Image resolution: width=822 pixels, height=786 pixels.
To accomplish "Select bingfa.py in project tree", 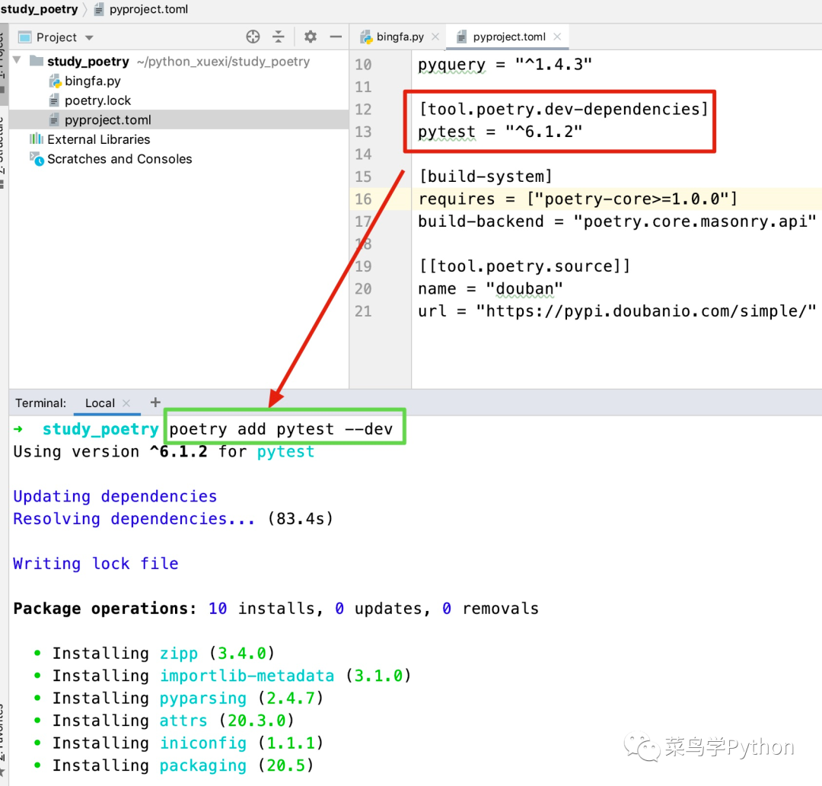I will point(92,81).
